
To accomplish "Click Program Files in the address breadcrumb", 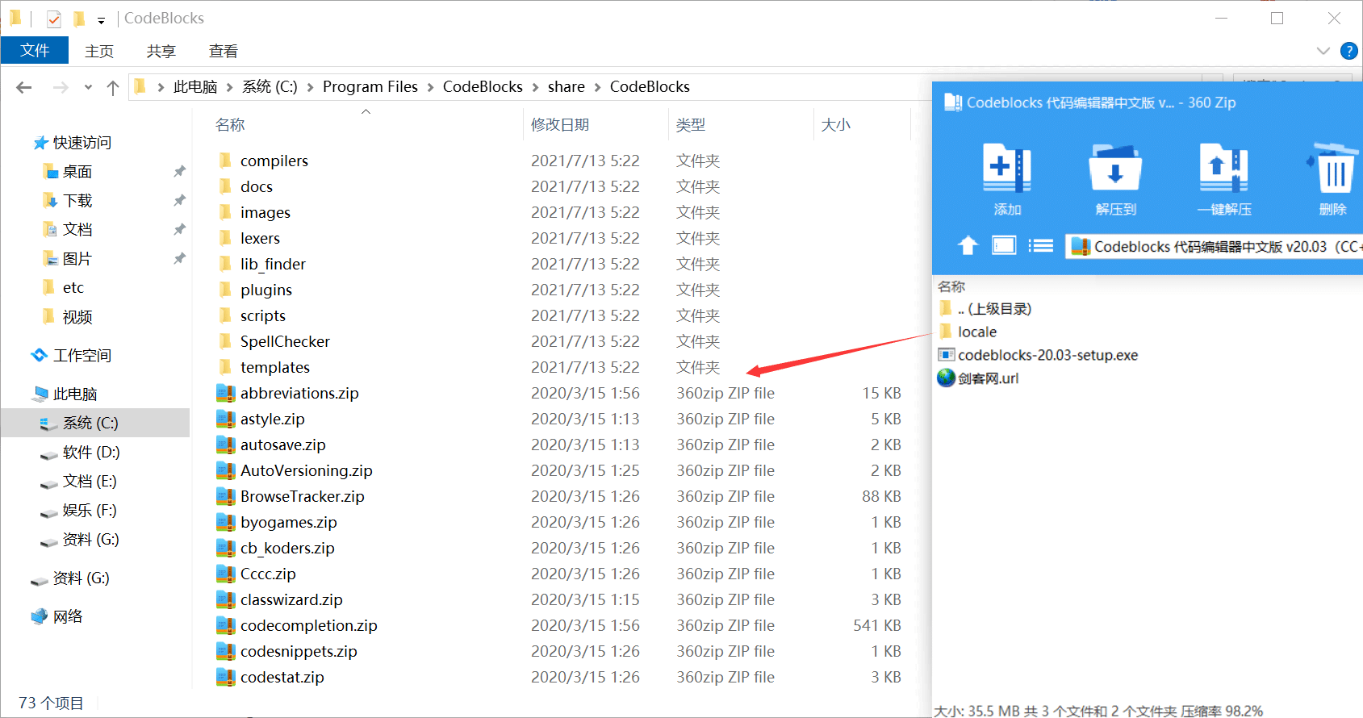I will [x=370, y=87].
